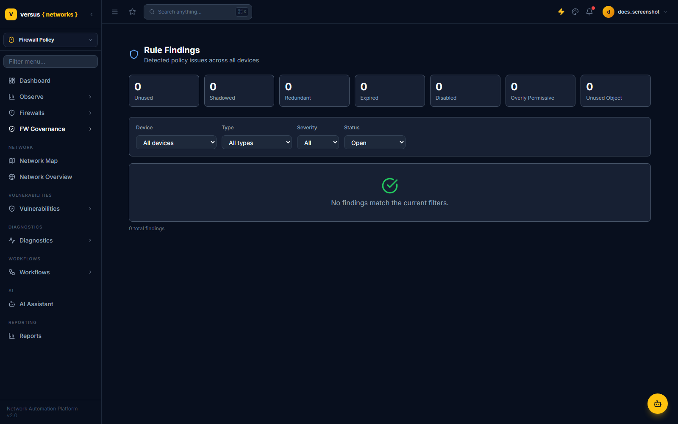
Task: Click the Redundant findings card
Action: (x=314, y=91)
